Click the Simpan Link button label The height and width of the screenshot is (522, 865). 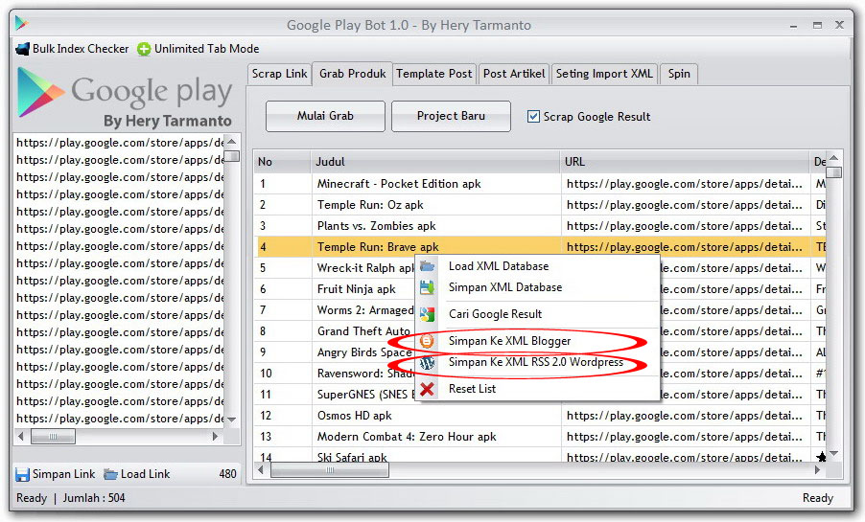63,474
